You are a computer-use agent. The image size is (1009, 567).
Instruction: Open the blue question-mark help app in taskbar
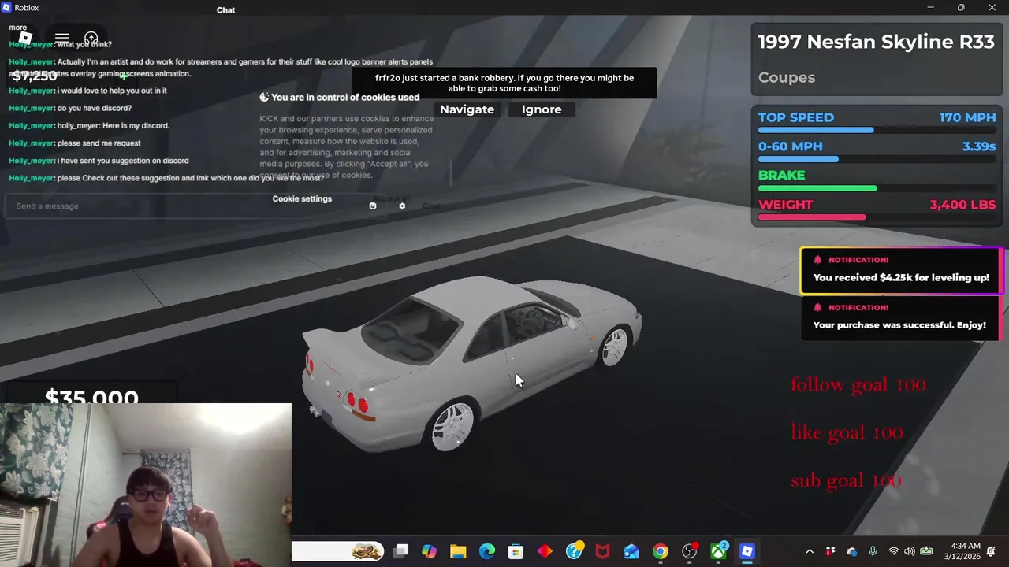click(x=574, y=551)
